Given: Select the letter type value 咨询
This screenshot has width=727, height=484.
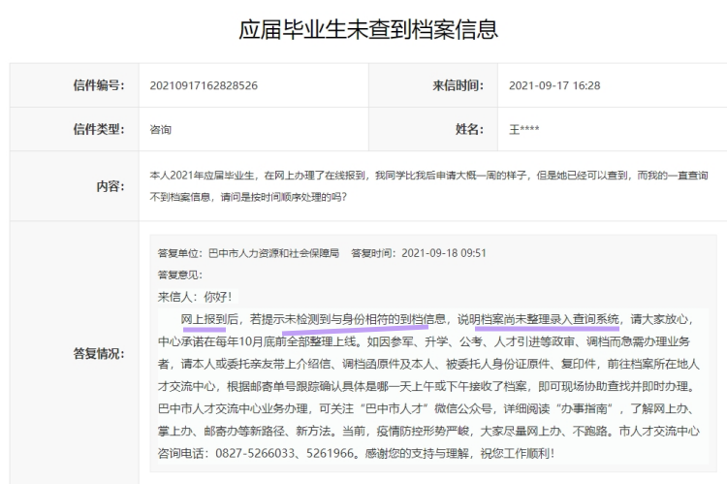Looking at the screenshot, I should pyautogui.click(x=160, y=129).
